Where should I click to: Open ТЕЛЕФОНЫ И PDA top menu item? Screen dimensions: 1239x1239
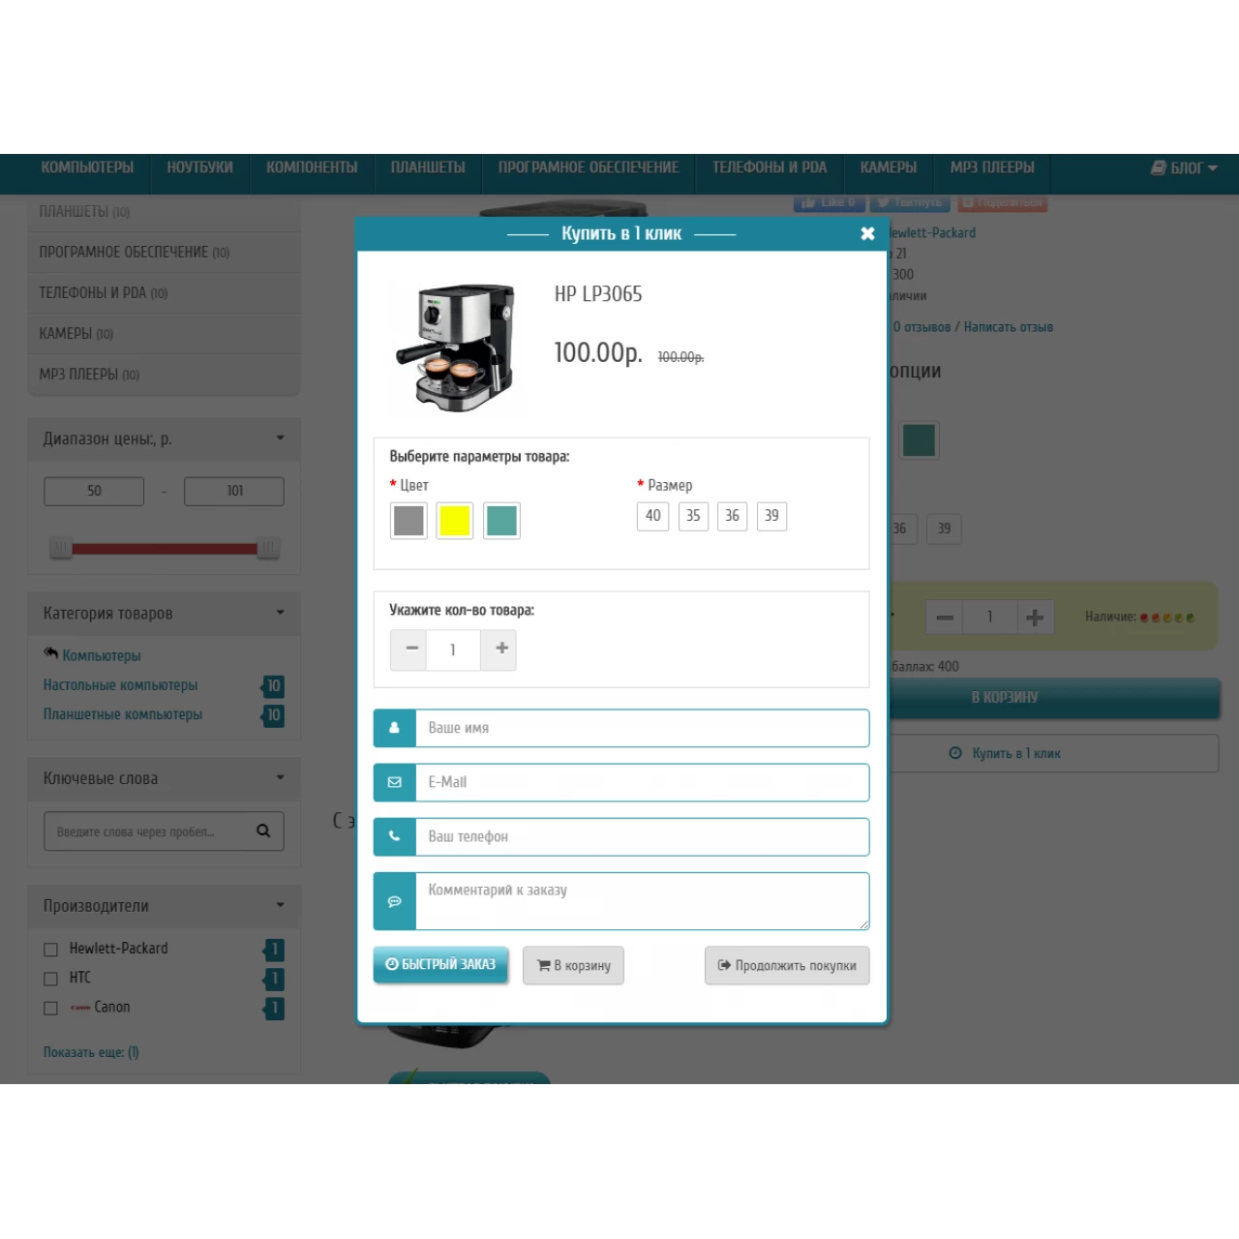coord(770,167)
